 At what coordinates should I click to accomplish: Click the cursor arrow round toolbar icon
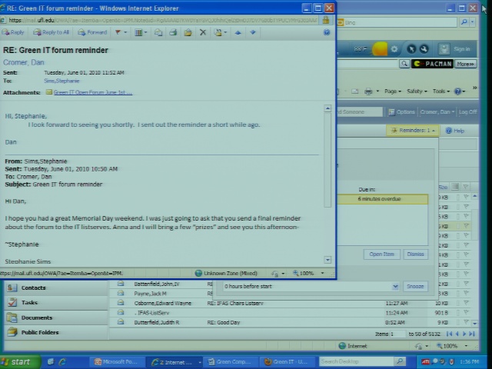(x=411, y=49)
